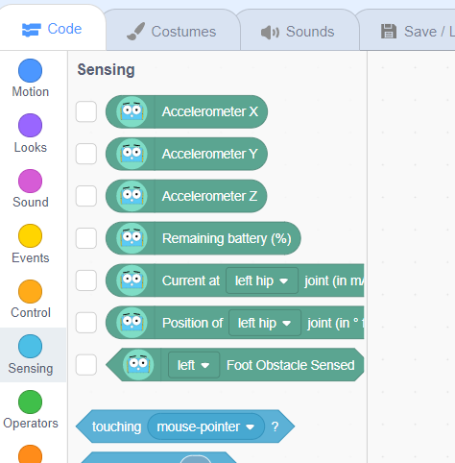
Task: Click the robot icon on Accelerometer X block
Action: coord(132,111)
